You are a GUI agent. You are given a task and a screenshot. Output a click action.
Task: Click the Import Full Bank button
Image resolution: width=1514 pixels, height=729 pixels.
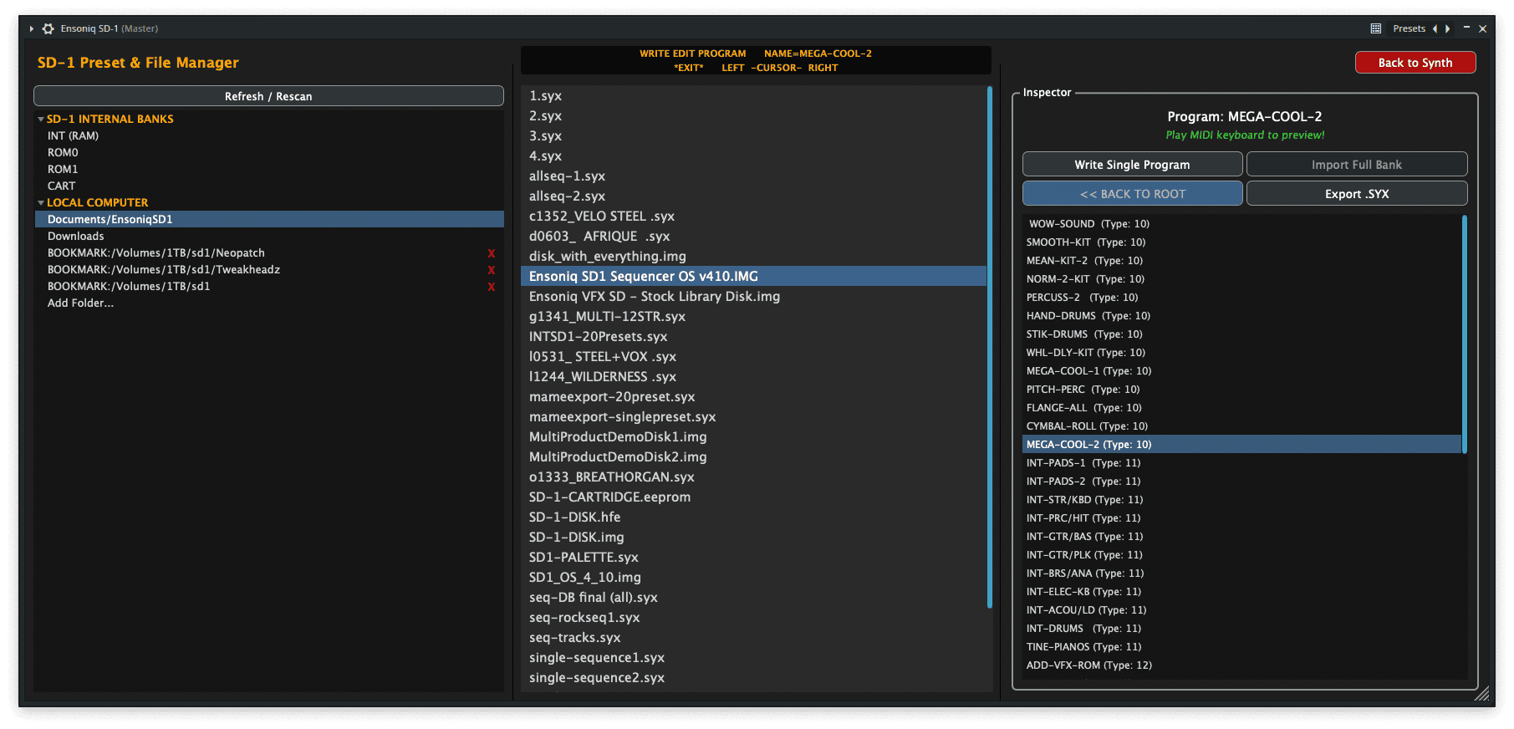coord(1357,165)
